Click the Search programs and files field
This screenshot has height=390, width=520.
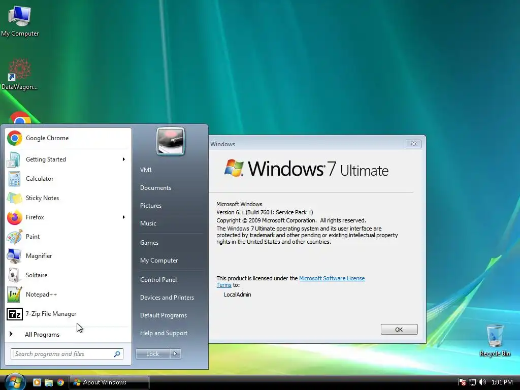[x=67, y=354]
